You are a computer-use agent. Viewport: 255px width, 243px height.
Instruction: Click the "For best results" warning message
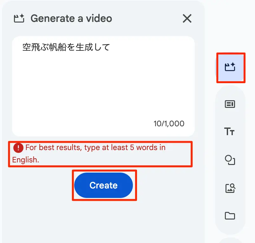tap(88, 154)
